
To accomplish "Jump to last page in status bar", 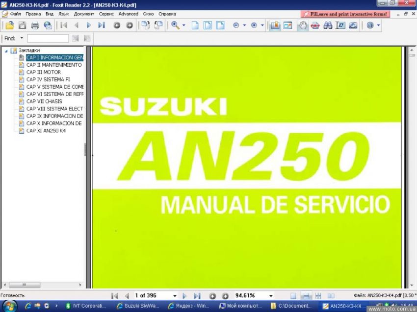I will (x=197, y=296).
